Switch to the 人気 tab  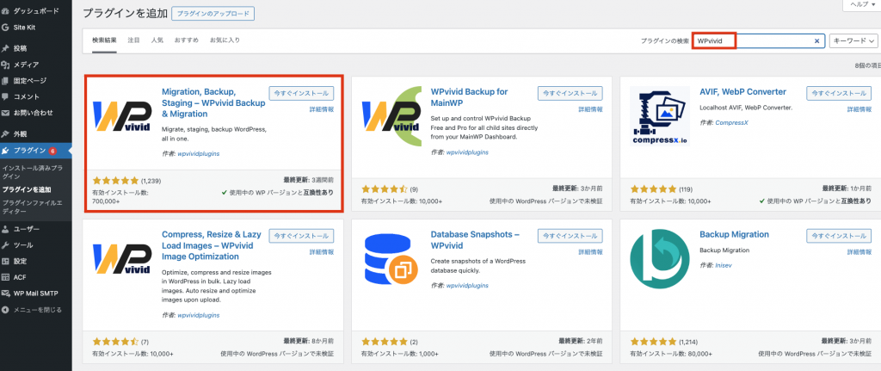click(x=157, y=40)
